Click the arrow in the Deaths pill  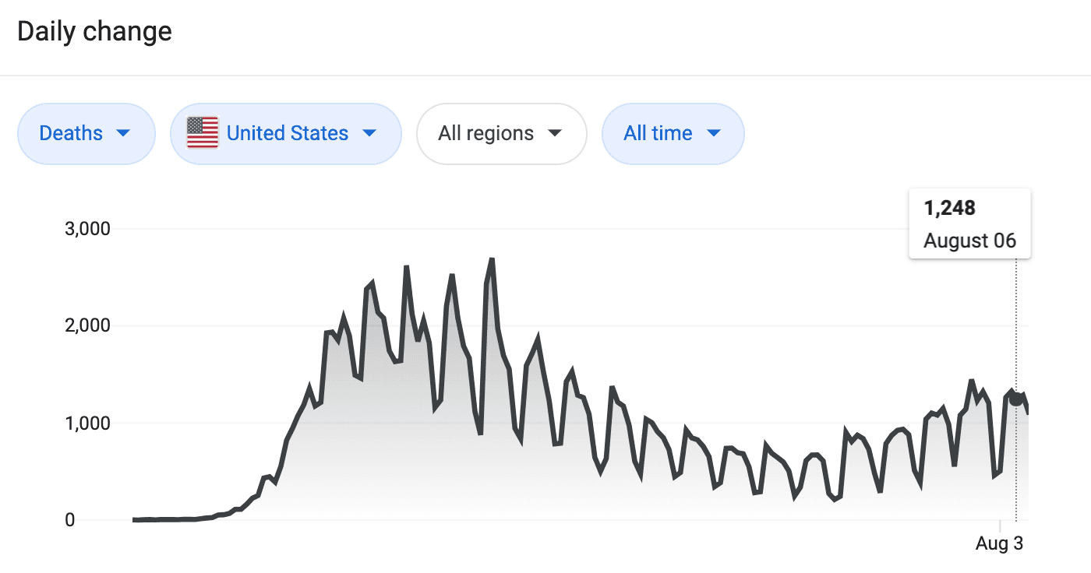point(123,133)
